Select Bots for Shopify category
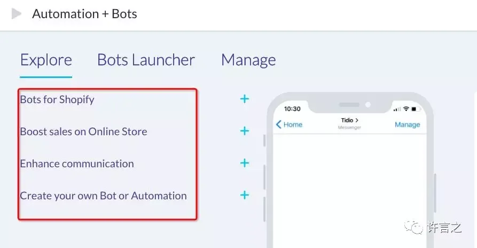The width and height of the screenshot is (477, 248). 57,99
